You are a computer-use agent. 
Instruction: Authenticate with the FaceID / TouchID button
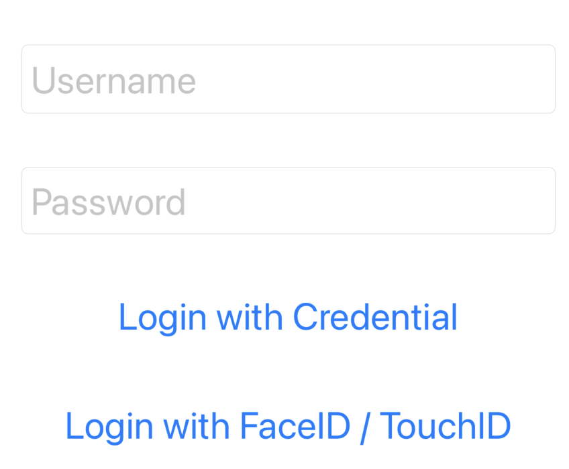point(288,425)
